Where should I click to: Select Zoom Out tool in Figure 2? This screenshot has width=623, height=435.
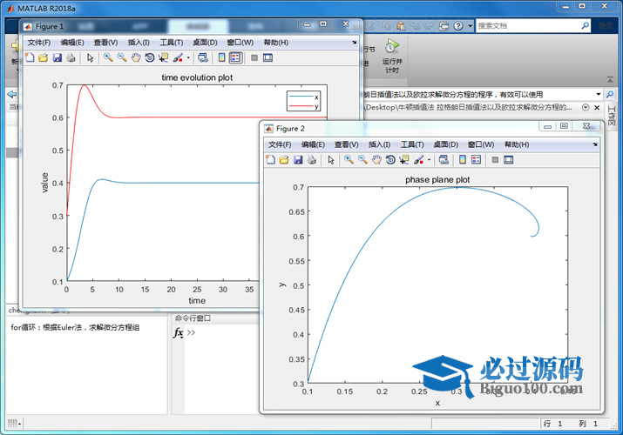362,160
